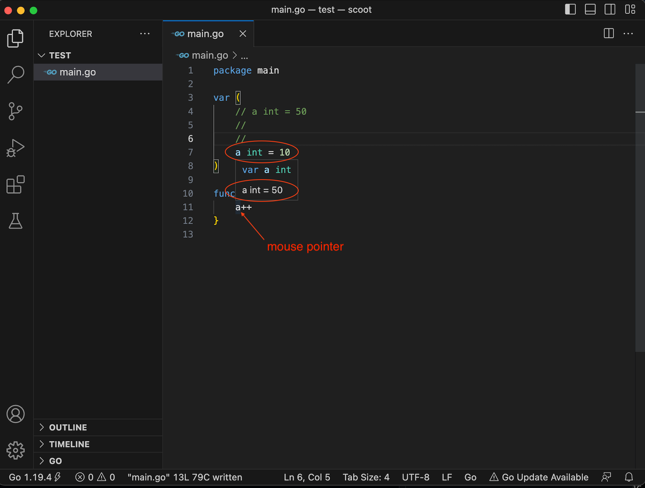
Task: Collapse the TEST folder tree
Action: pos(42,55)
